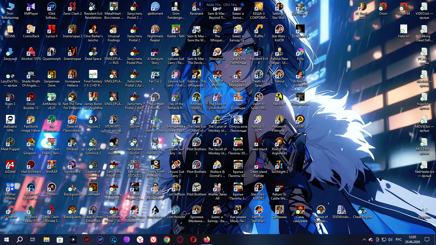Open the Obscure 2 game icon
The height and width of the screenshot is (245, 436).
point(93,122)
